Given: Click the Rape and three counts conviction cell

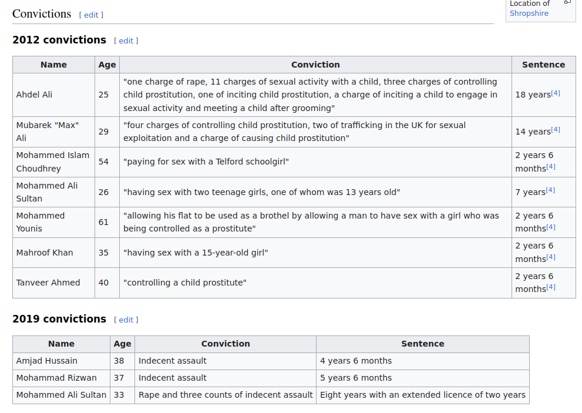Looking at the screenshot, I should click(226, 395).
